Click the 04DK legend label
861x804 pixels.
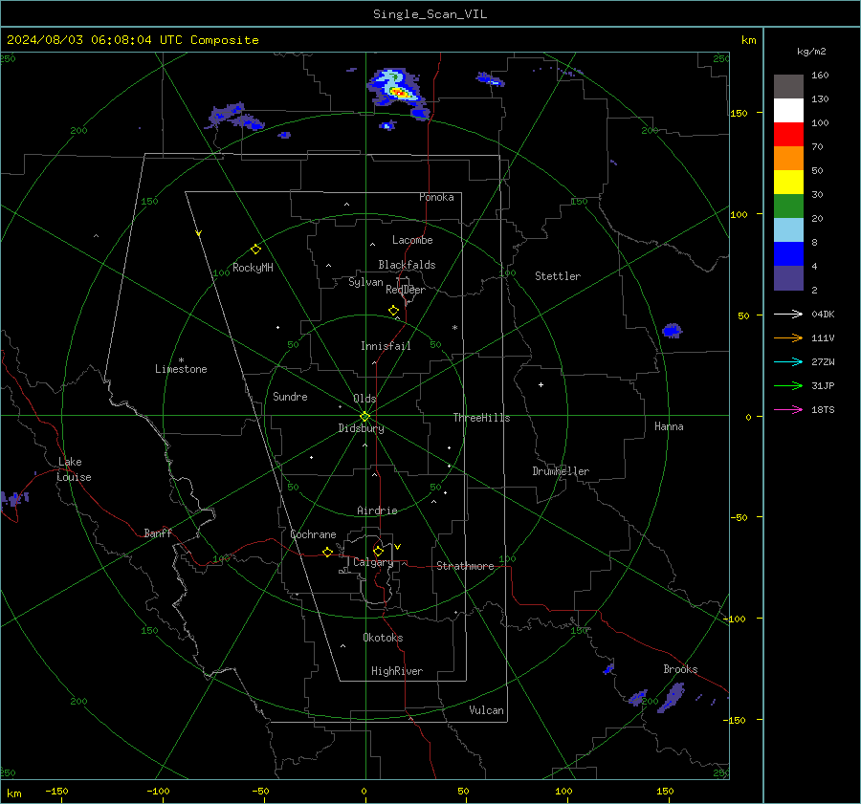[x=823, y=315]
